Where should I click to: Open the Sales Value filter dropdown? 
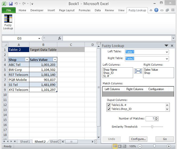(x=55, y=60)
